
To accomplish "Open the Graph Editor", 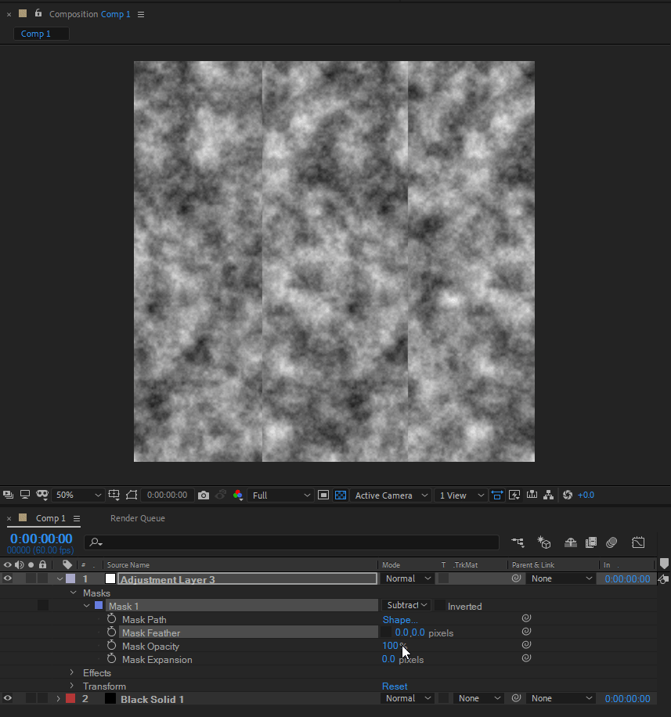I will tap(638, 542).
